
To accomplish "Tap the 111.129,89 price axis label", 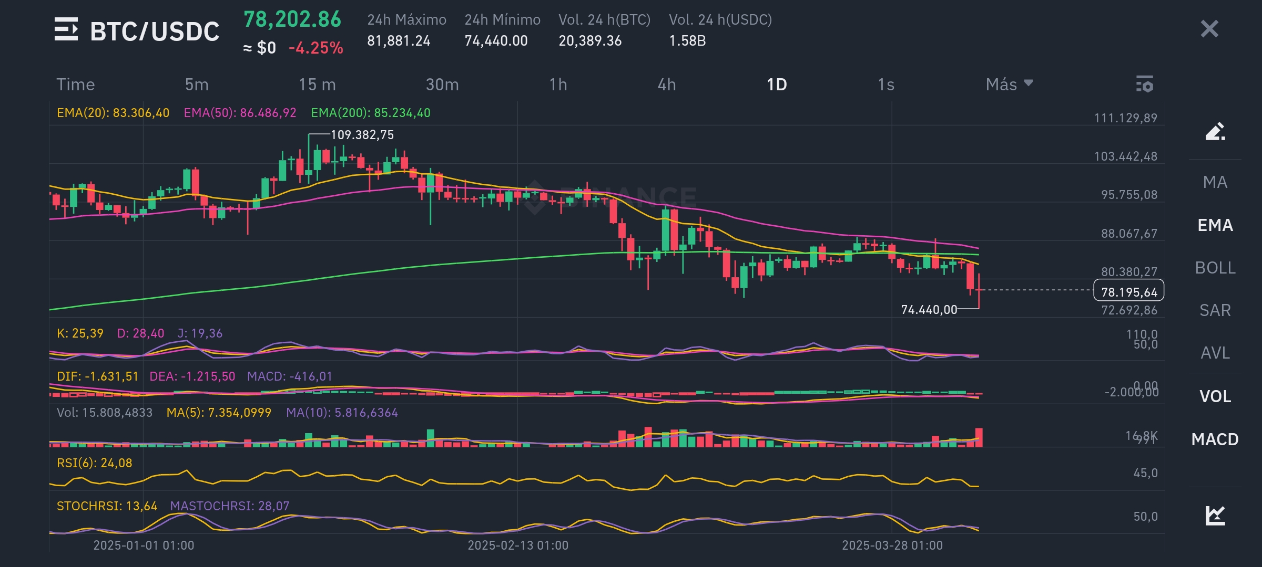I will tap(1126, 118).
